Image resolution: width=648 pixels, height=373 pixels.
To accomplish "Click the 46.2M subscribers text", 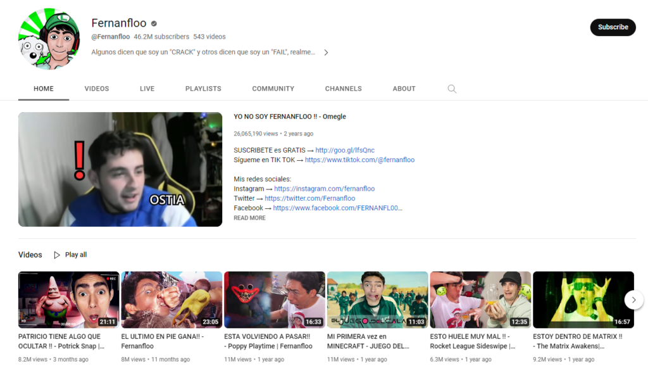I will point(161,37).
